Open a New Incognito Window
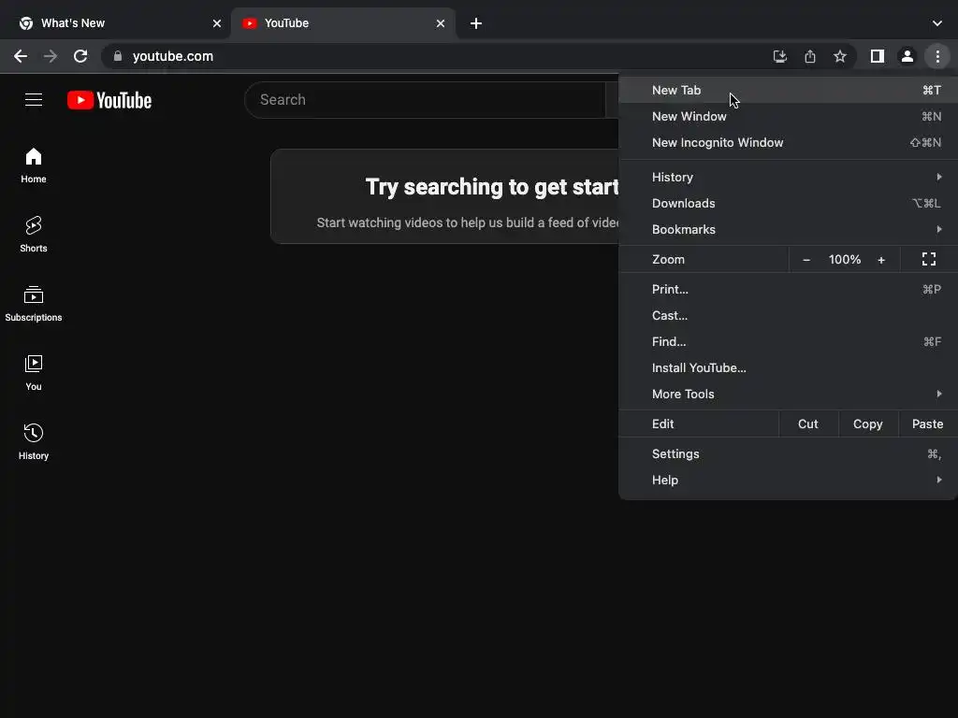 (788, 143)
